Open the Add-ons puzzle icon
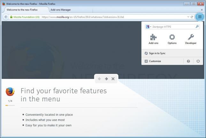 coord(153,37)
